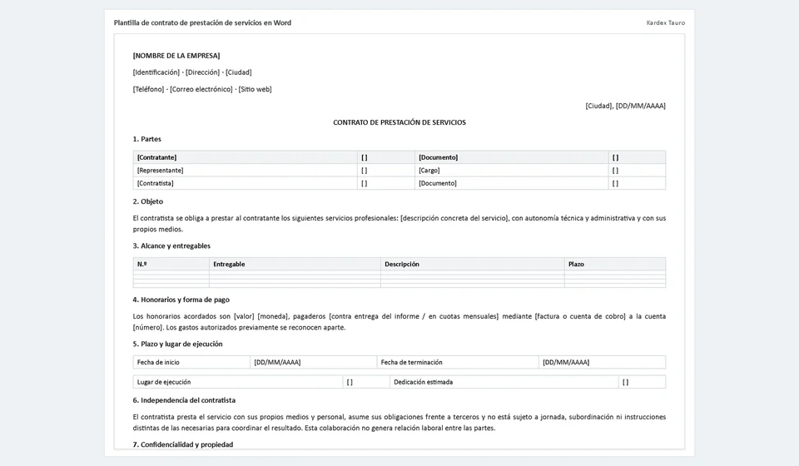Click "[DD/MM/AAAA]" next to Fecha de inicio
The height and width of the screenshot is (466, 799).
(314, 362)
